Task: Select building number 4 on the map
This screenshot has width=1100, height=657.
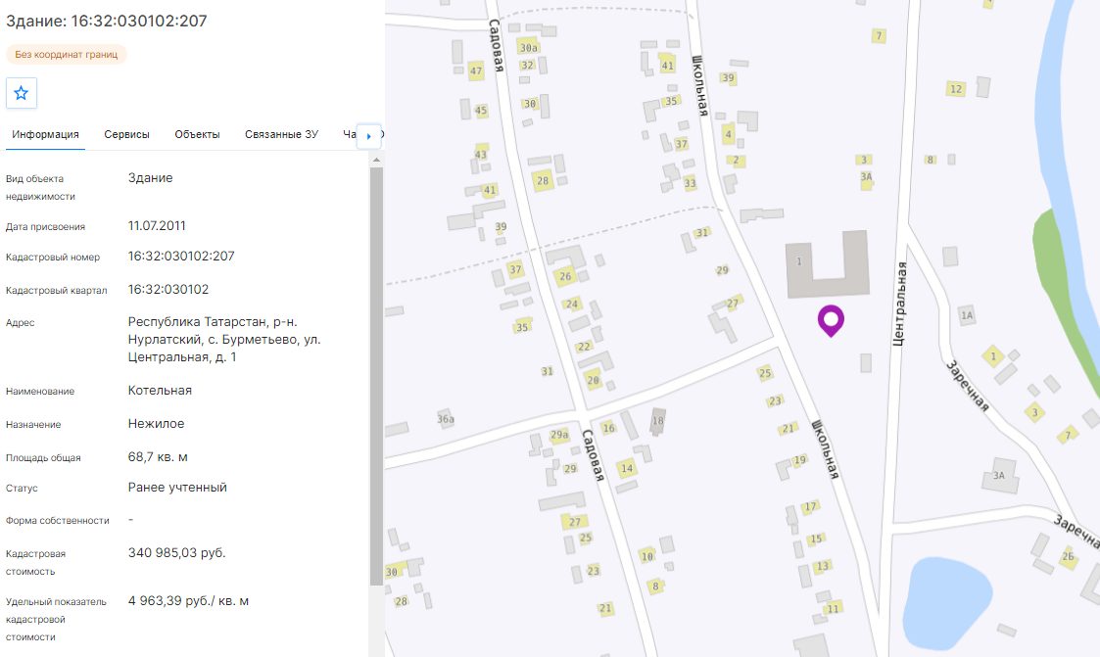Action: coord(728,134)
